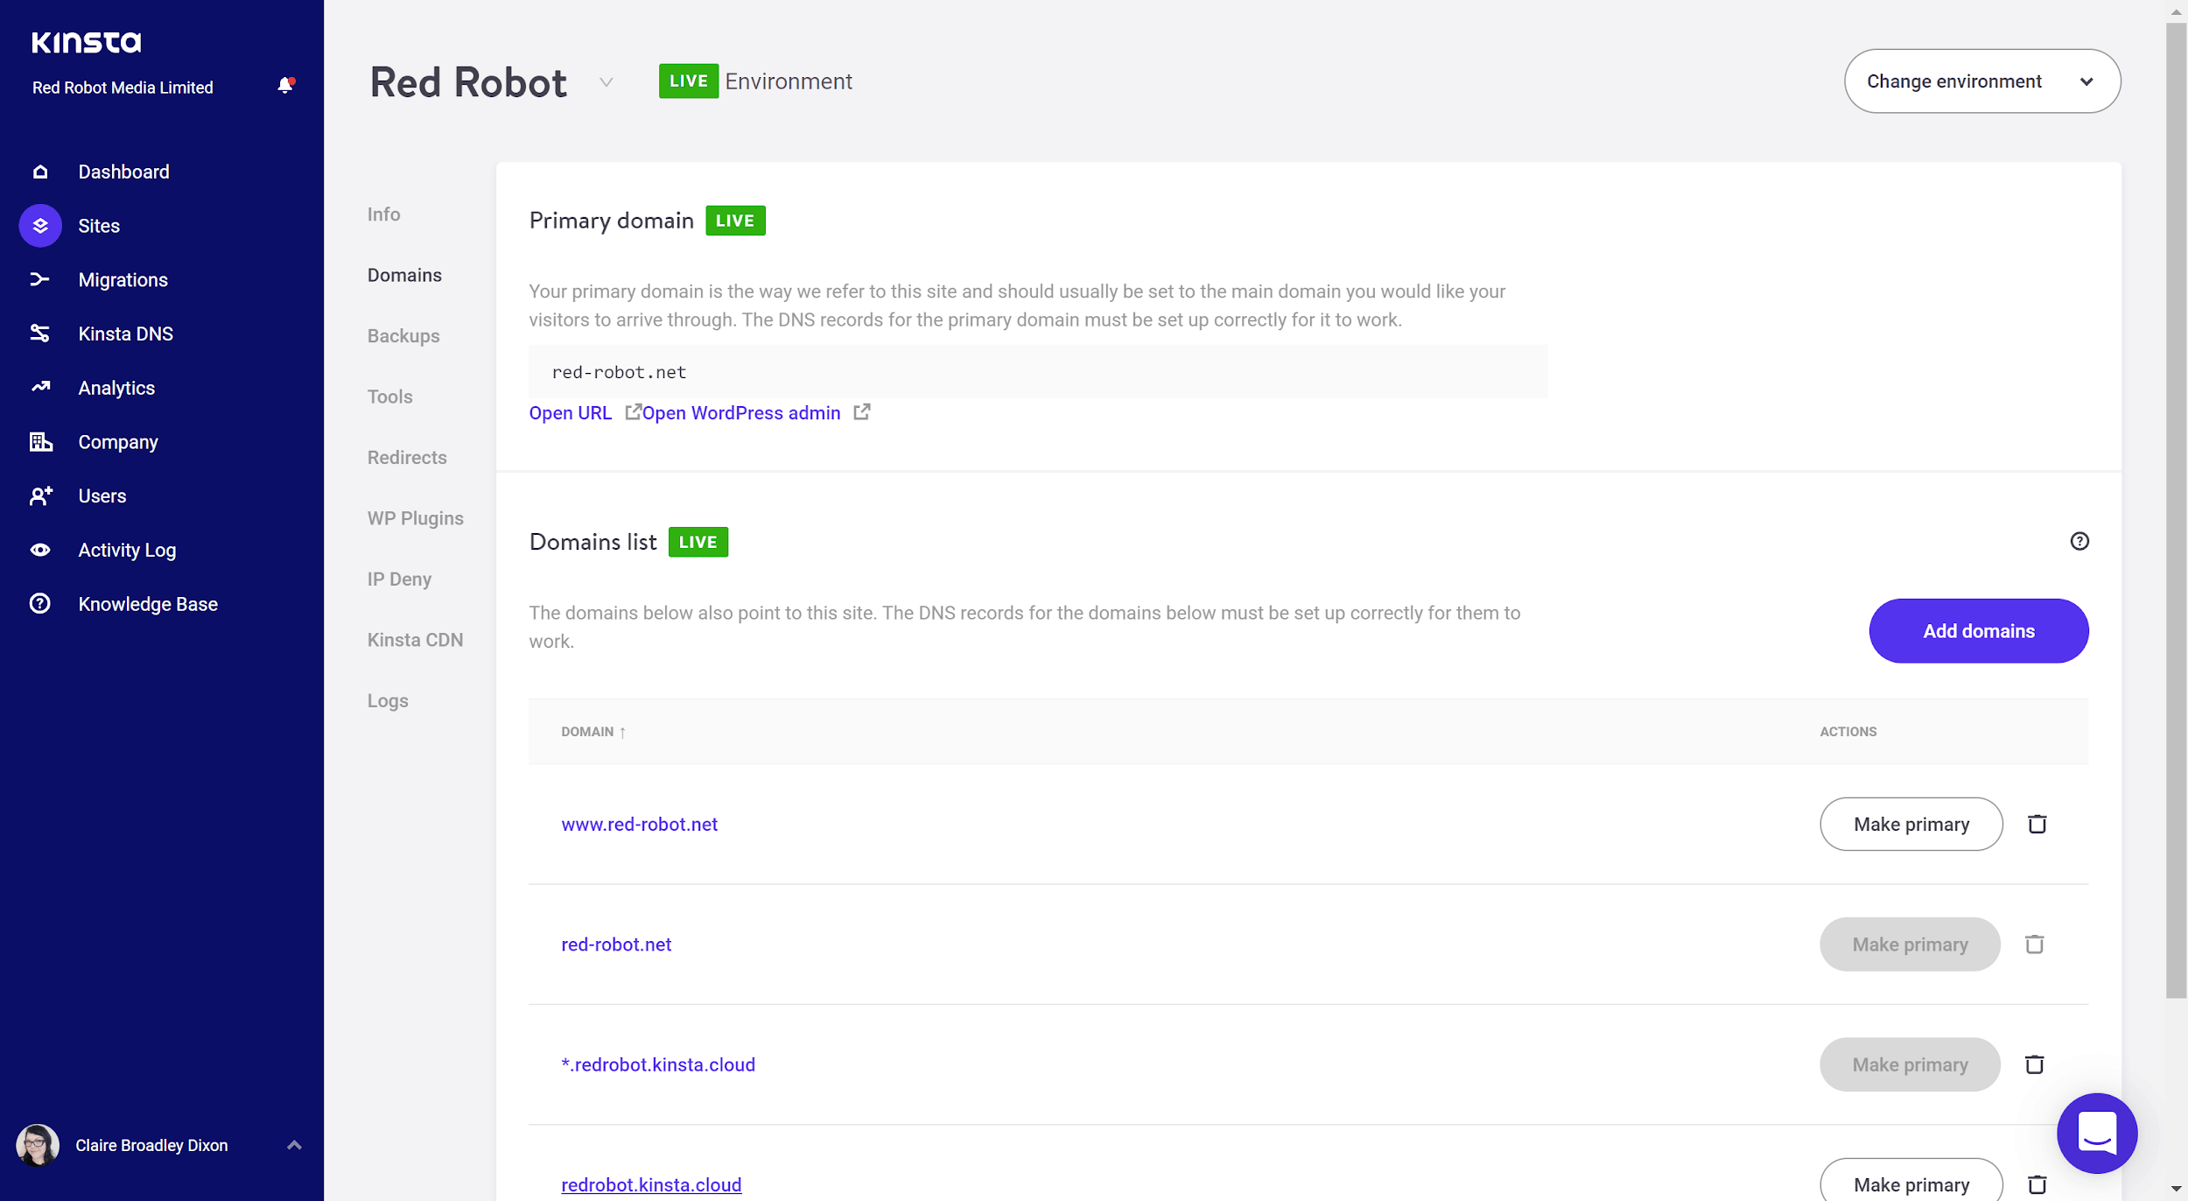Click the Dashboard home icon
This screenshot has height=1201, width=2188.
point(40,172)
